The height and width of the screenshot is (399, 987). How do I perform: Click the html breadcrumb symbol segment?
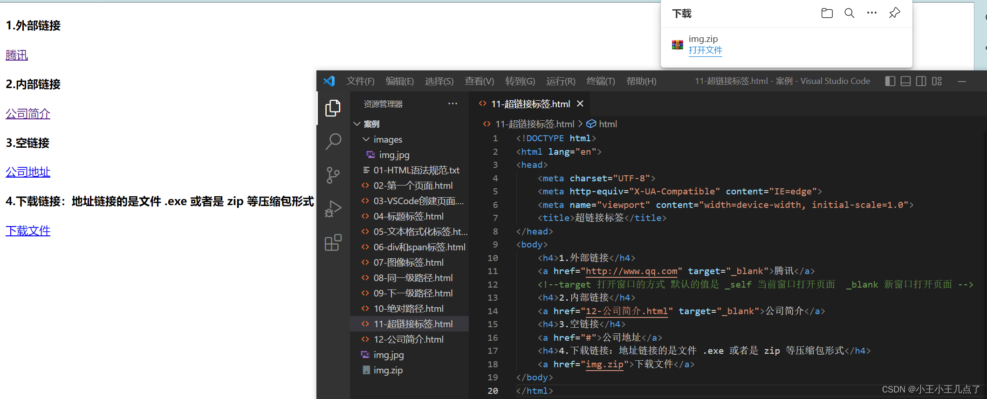coord(608,124)
